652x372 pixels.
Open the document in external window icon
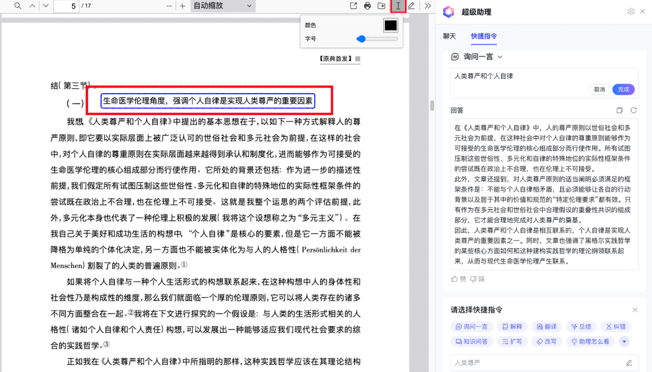pos(354,6)
